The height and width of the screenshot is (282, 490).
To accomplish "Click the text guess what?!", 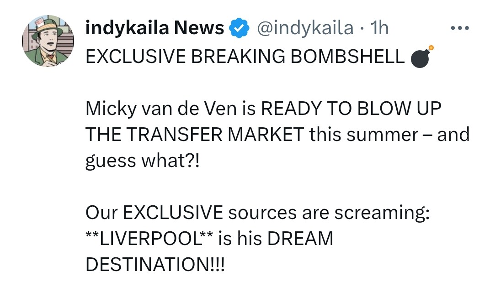I will (143, 161).
